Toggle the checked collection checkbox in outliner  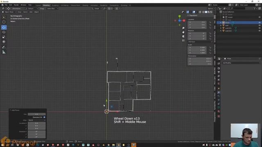224,17
